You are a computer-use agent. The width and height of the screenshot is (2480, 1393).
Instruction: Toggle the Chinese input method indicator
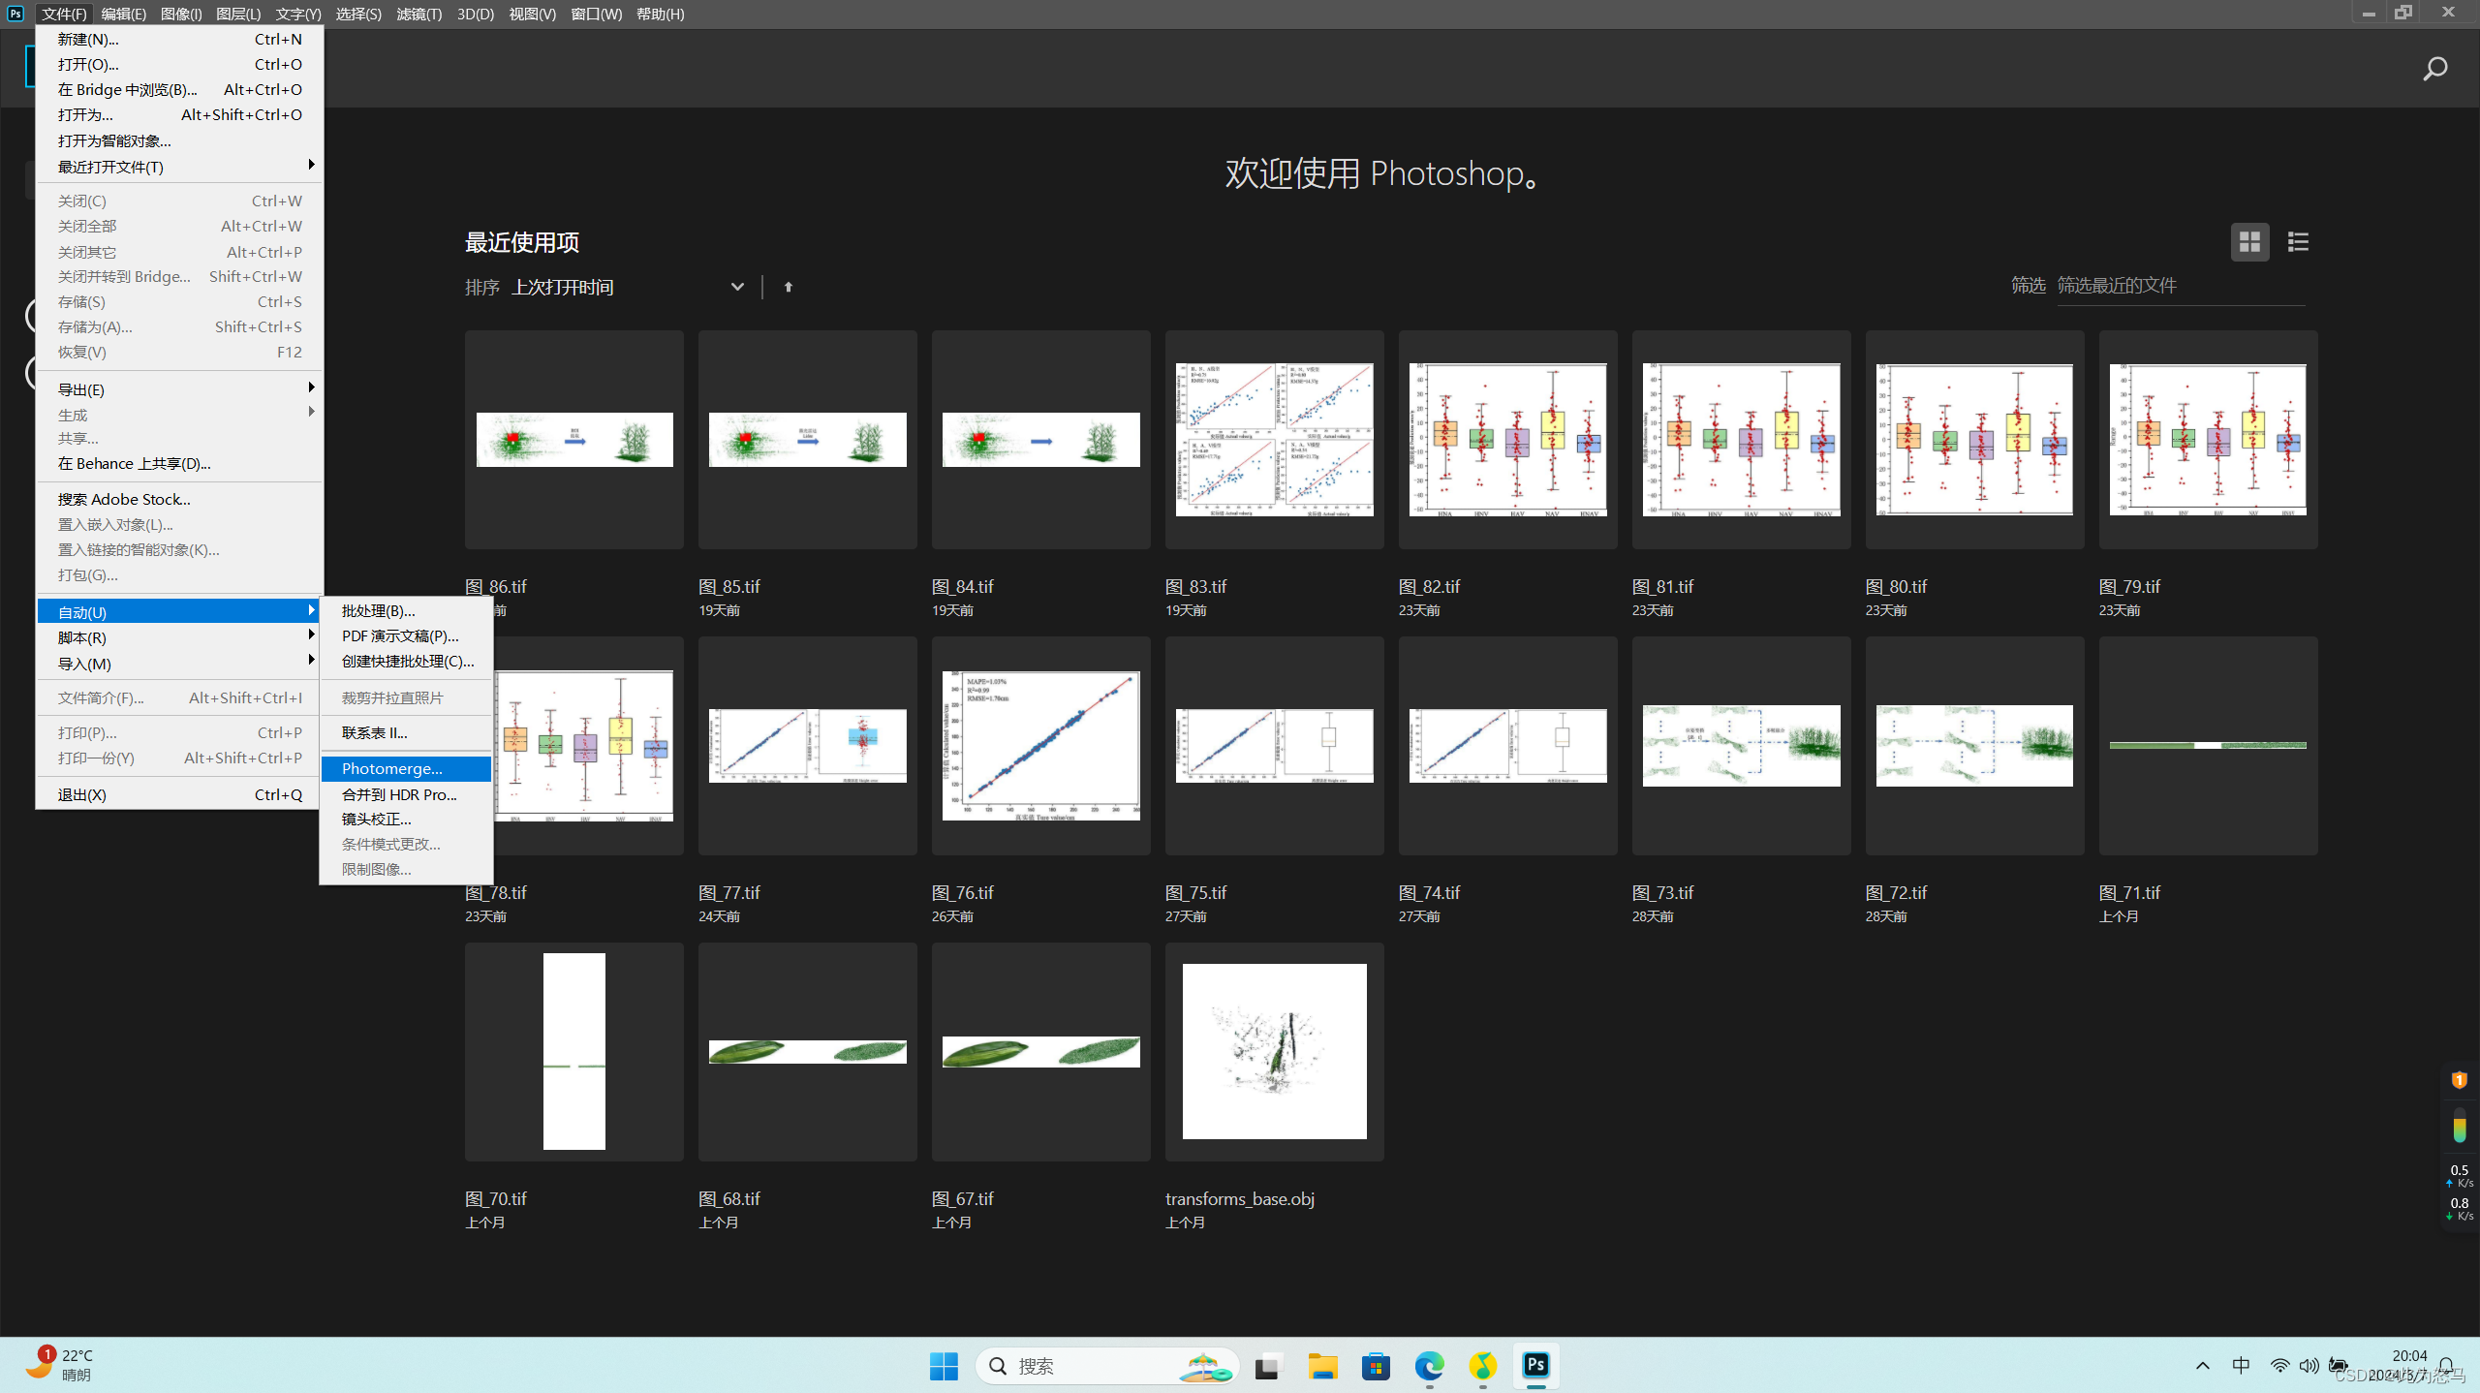2241,1365
